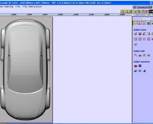Open the VTR1 menu
The width and height of the screenshot is (153, 124).
[x=18, y=7]
